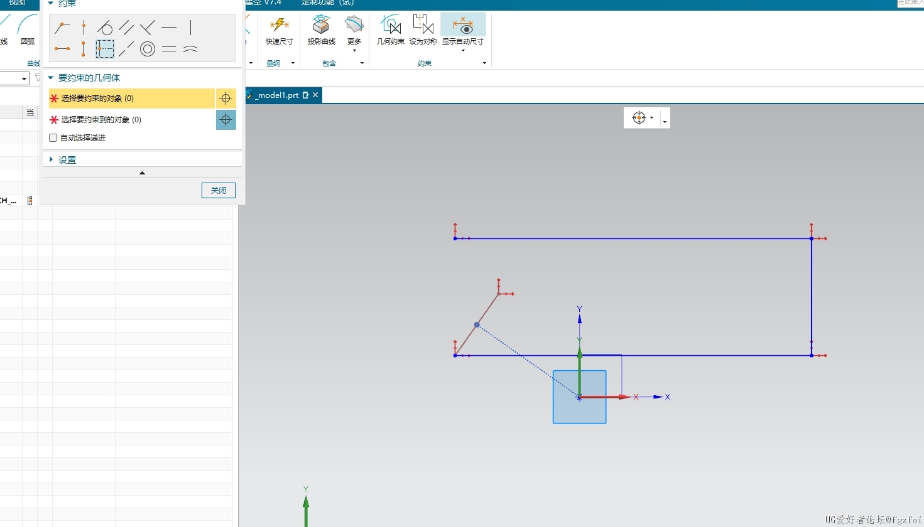This screenshot has height=527, width=924.
Task: Select the Equal Length constraint icon
Action: [169, 49]
